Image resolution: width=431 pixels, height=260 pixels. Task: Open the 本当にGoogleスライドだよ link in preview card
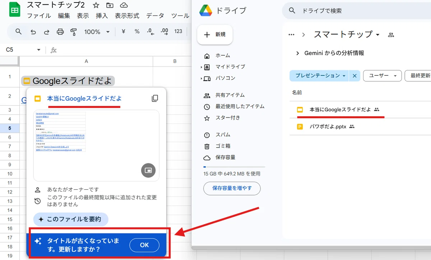[x=84, y=98]
